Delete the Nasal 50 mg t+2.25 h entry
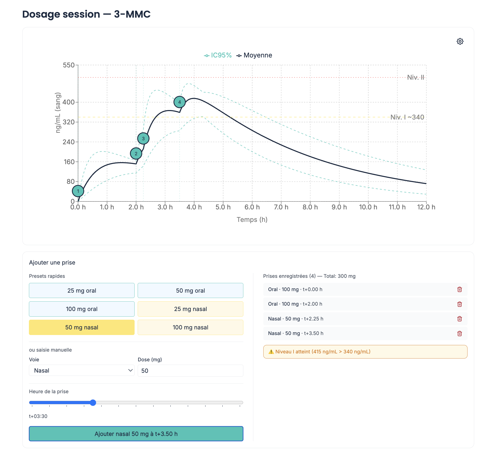The width and height of the screenshot is (500, 454). [459, 319]
